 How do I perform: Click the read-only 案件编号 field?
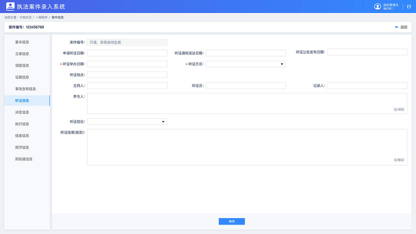click(127, 42)
